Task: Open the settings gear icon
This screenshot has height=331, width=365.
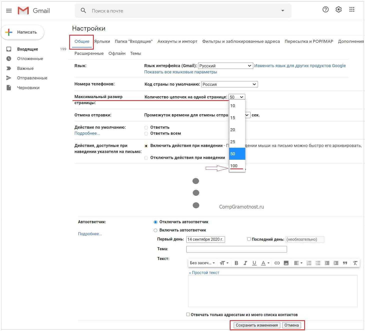Action: click(338, 10)
